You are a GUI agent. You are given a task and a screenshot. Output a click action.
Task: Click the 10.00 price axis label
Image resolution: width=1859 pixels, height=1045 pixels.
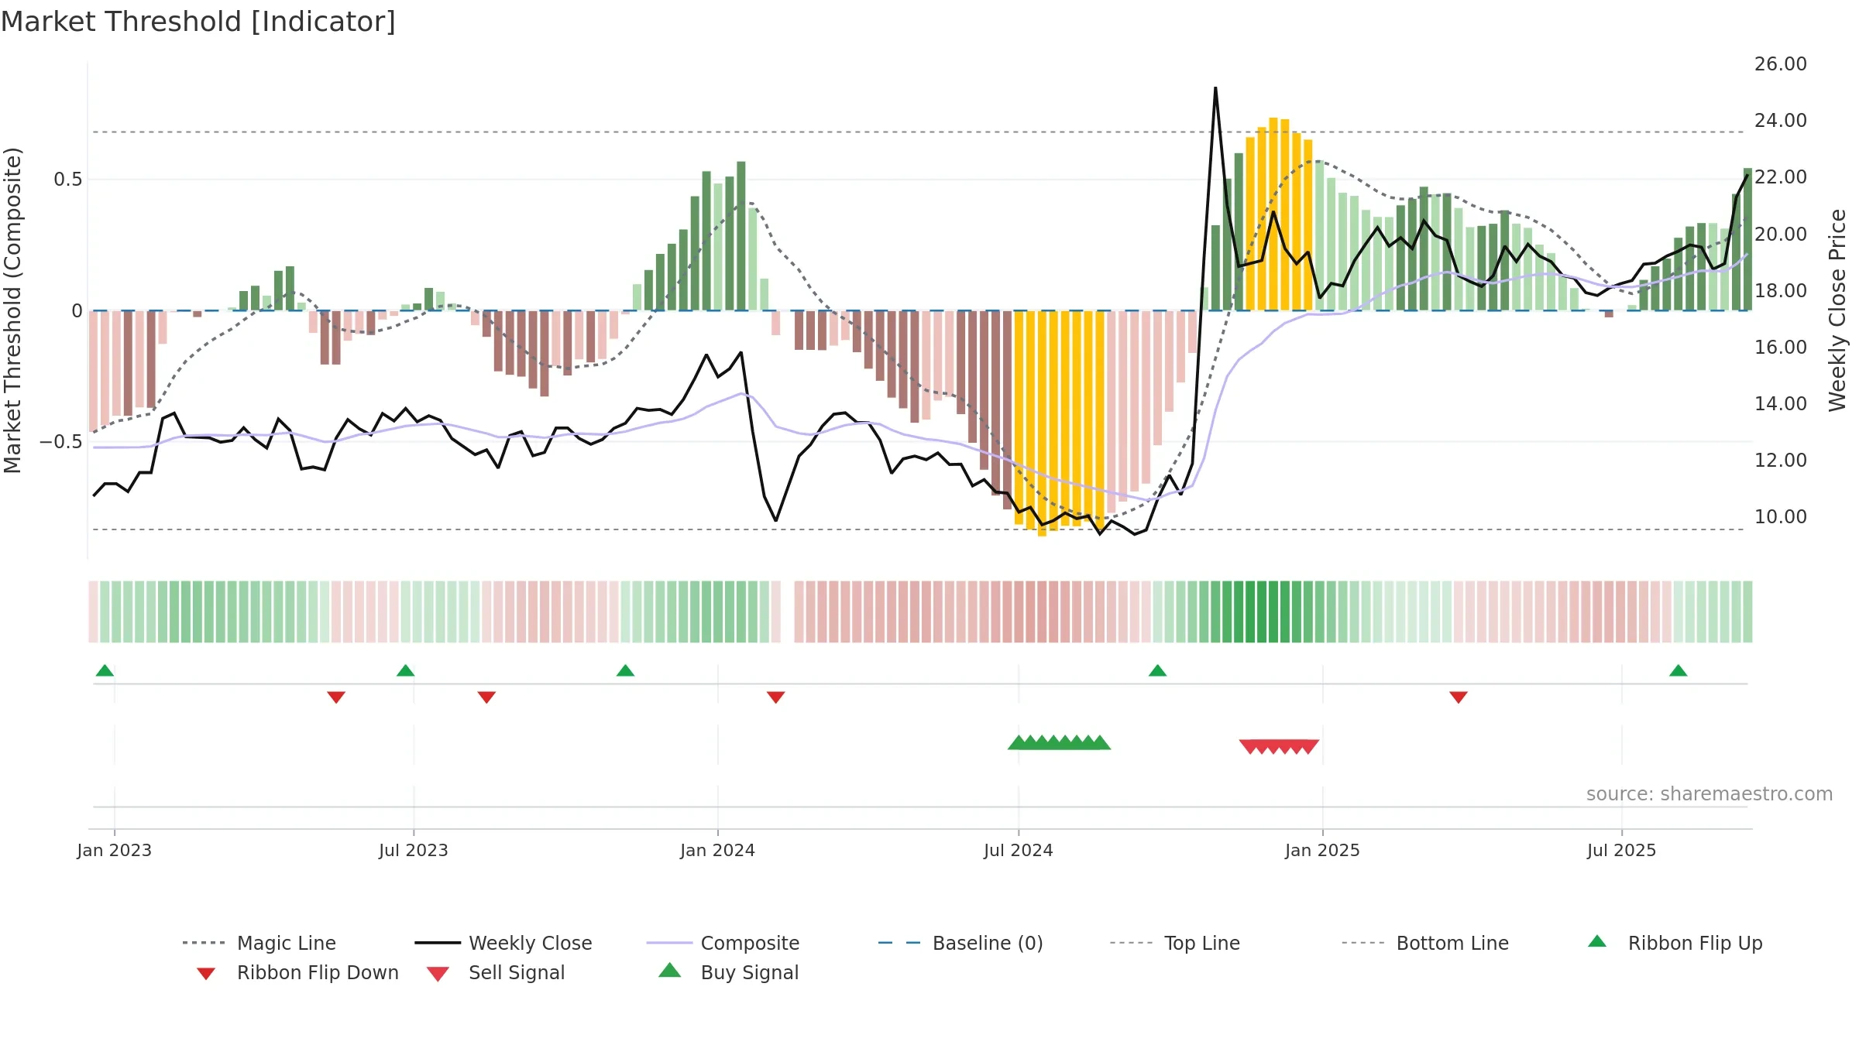click(1780, 517)
